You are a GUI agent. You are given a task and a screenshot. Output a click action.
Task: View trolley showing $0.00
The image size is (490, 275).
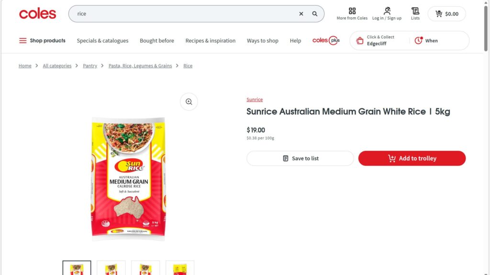[446, 14]
